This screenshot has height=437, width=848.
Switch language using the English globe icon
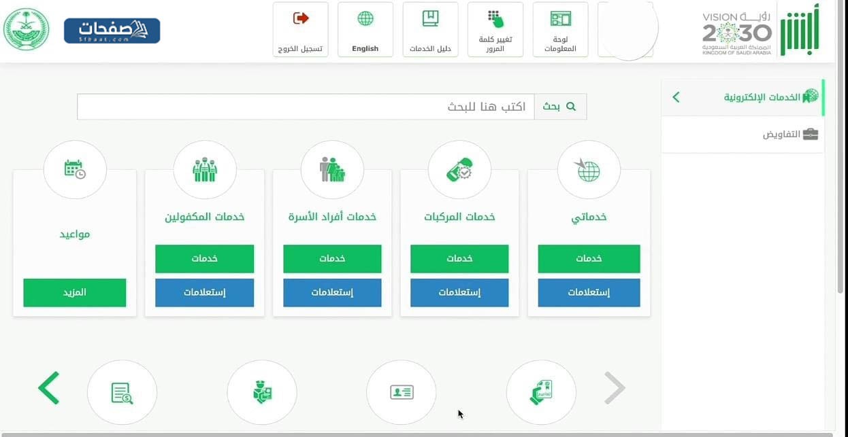[365, 19]
